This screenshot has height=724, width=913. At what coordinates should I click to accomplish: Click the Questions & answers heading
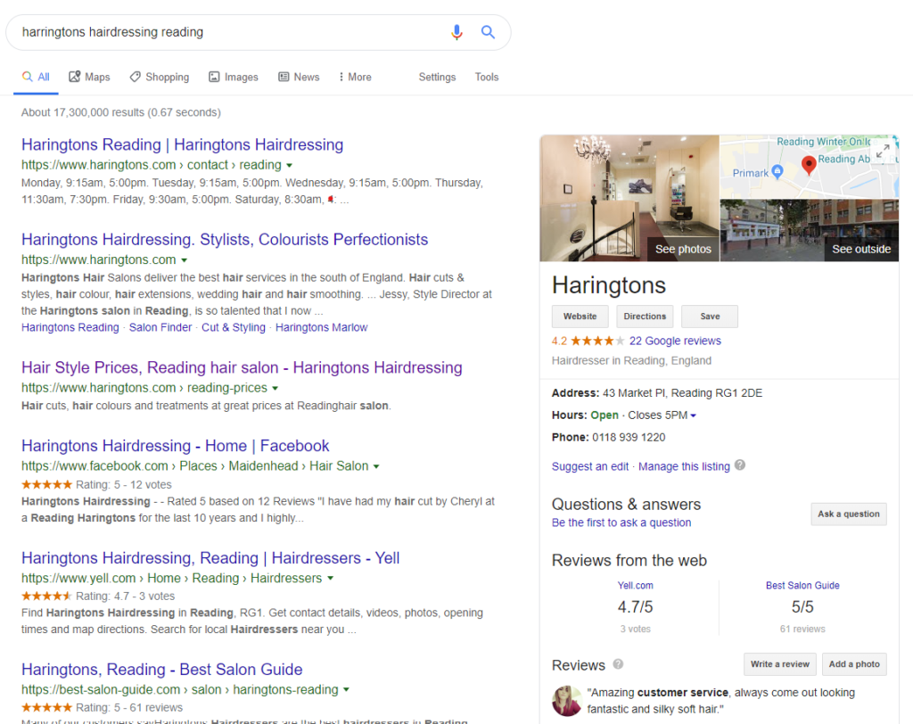tap(627, 505)
